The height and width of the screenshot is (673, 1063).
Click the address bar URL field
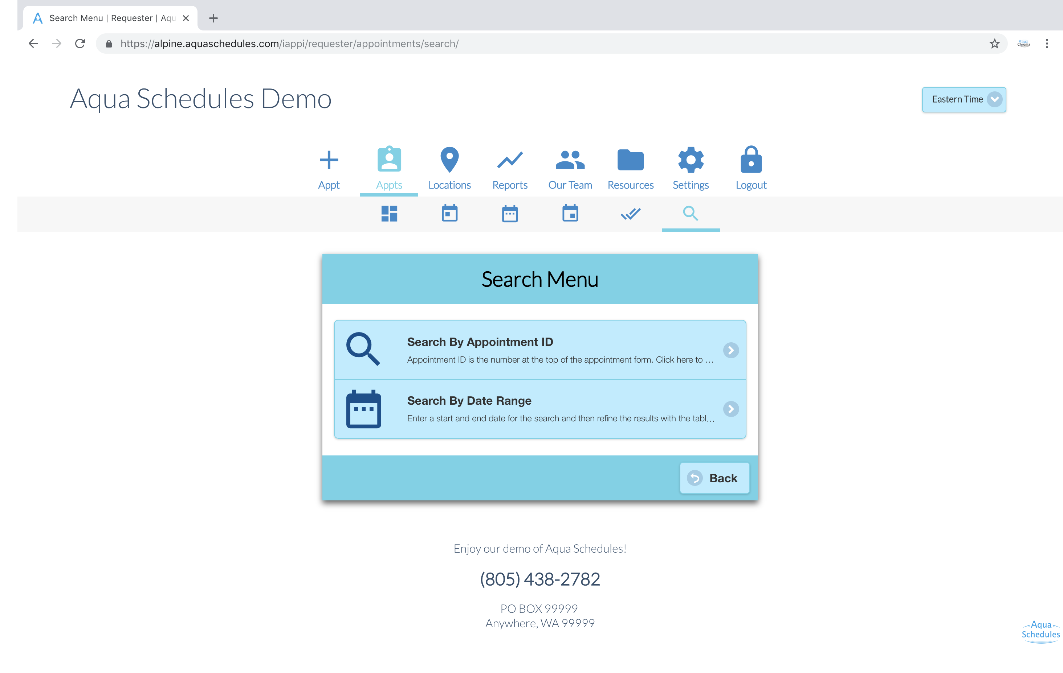[x=552, y=43]
